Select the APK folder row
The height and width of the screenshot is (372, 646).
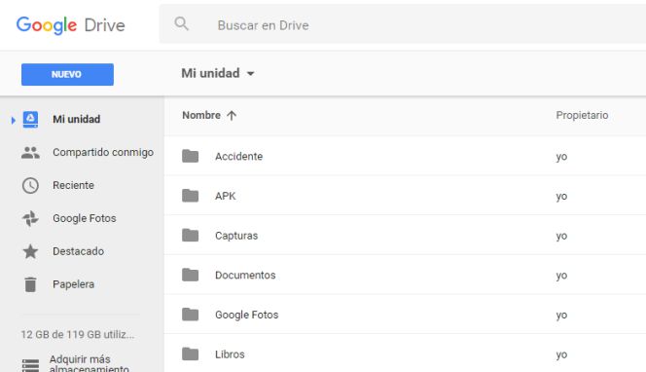405,196
